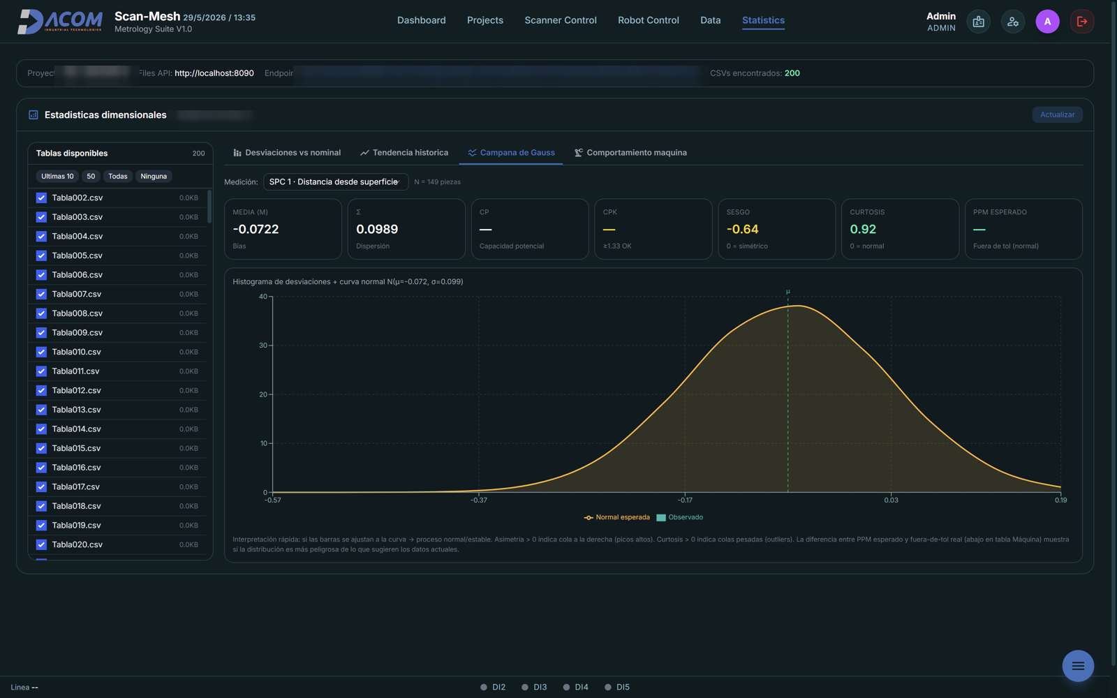
Task: Switch to Comportamiento maquina tab
Action: 630,153
